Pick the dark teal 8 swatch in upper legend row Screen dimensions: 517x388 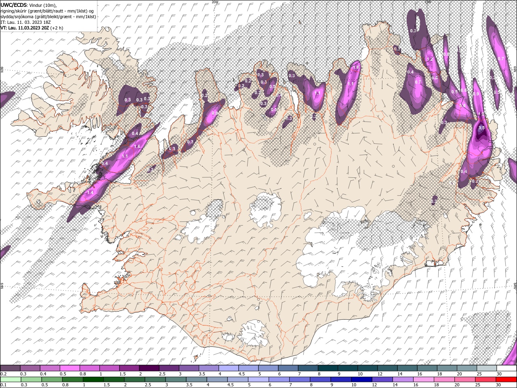327,368
